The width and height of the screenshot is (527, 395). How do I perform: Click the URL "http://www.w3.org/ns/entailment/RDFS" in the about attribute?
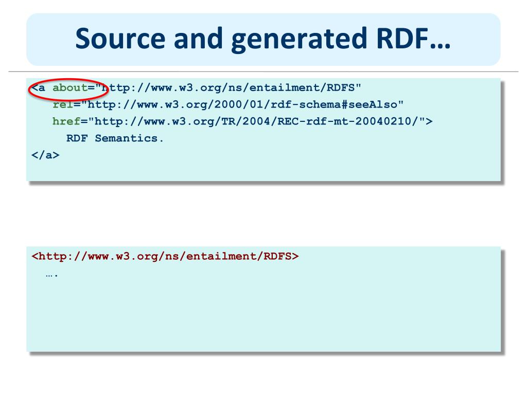click(x=228, y=88)
